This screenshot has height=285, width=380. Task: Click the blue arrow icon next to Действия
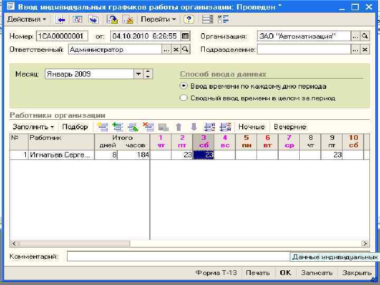[60, 20]
